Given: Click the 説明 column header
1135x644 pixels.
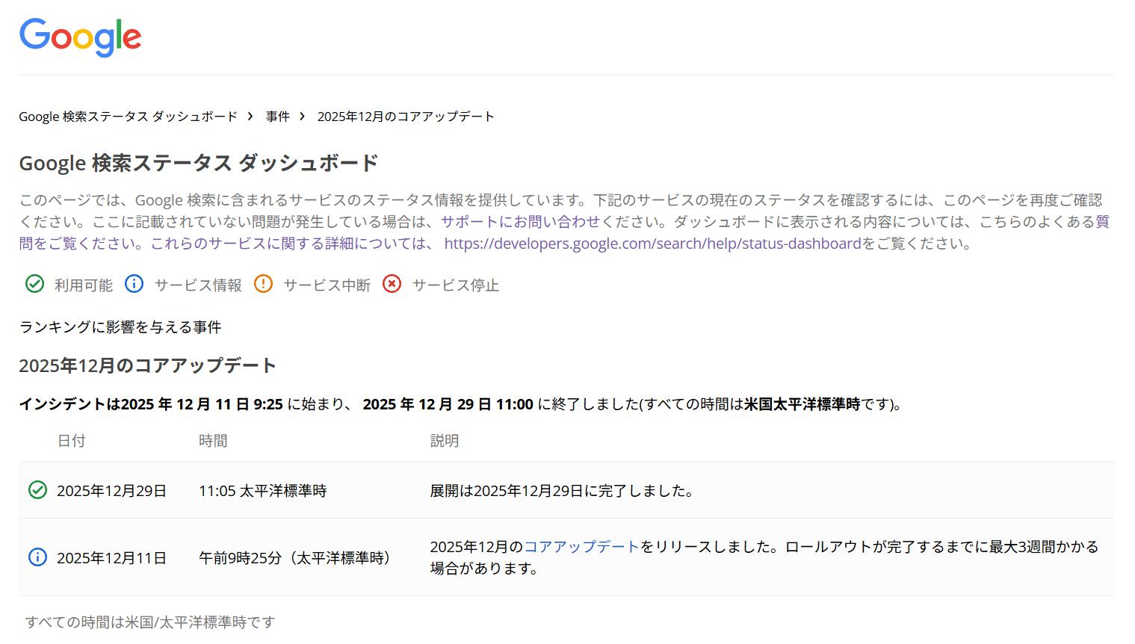Looking at the screenshot, I should pyautogui.click(x=445, y=441).
